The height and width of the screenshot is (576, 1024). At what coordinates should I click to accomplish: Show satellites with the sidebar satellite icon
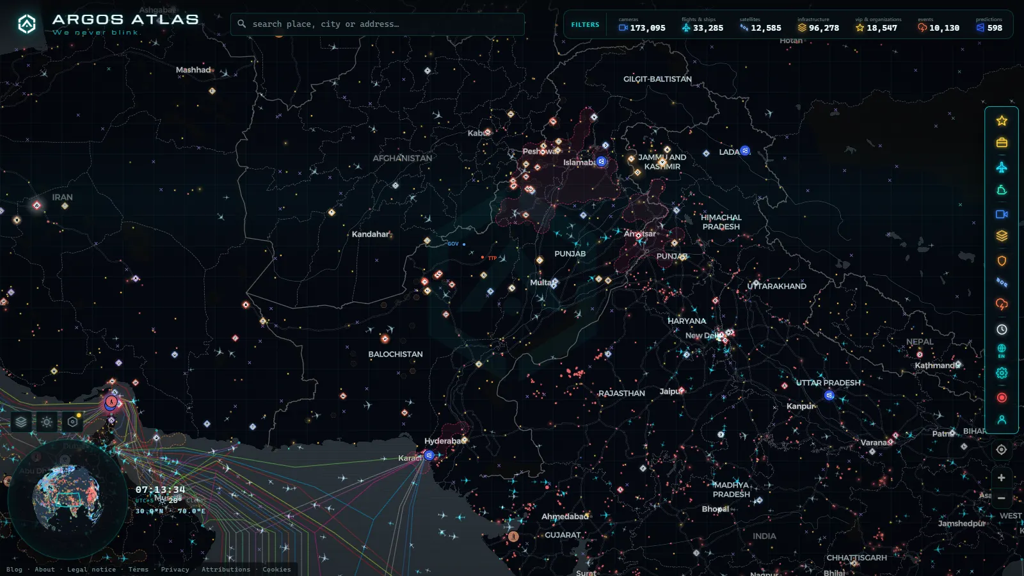point(1002,282)
